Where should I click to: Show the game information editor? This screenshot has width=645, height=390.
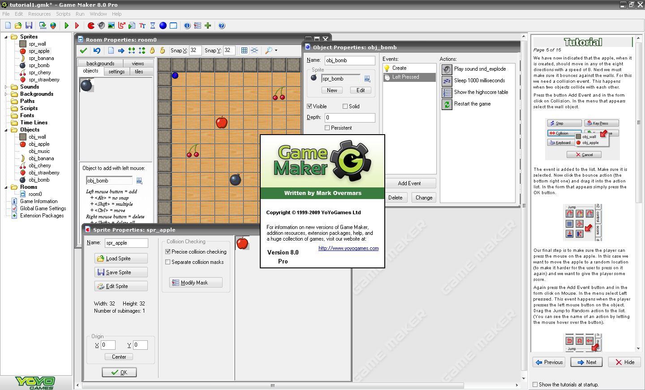pos(186,25)
